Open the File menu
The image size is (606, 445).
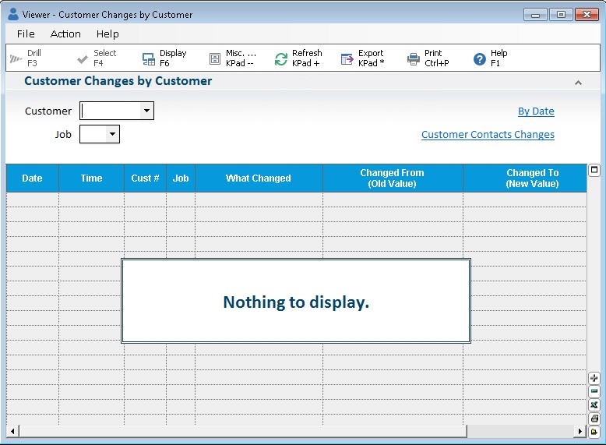click(x=26, y=34)
